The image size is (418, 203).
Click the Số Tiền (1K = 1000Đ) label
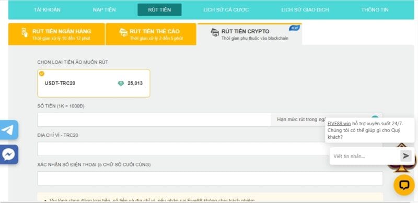(x=61, y=106)
